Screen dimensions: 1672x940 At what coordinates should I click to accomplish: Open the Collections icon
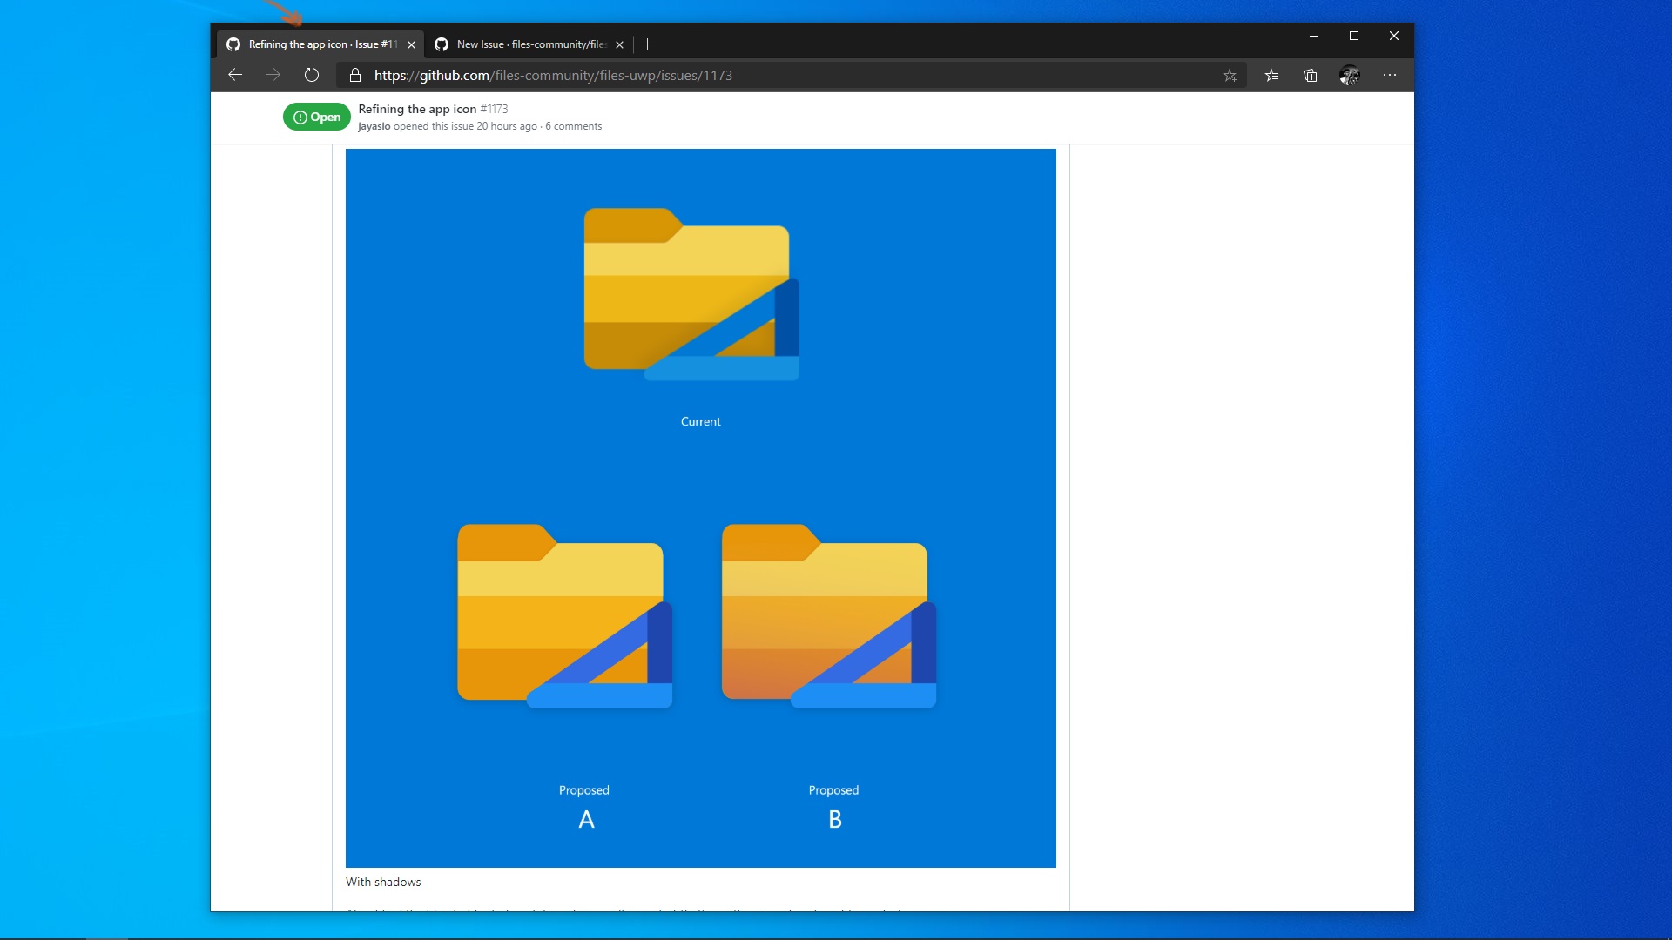point(1310,76)
